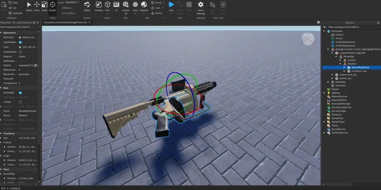Enable the DoubleSided checkbox
The image size is (381, 190).
[x=20, y=52]
